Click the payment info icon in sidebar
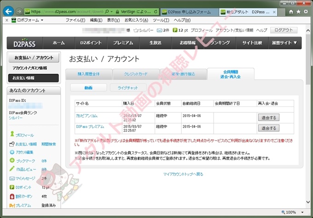This screenshot has width=313, height=218. [x=12, y=144]
